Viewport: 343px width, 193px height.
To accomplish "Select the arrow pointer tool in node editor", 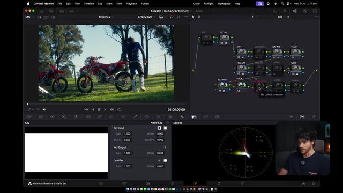I will coord(193,17).
